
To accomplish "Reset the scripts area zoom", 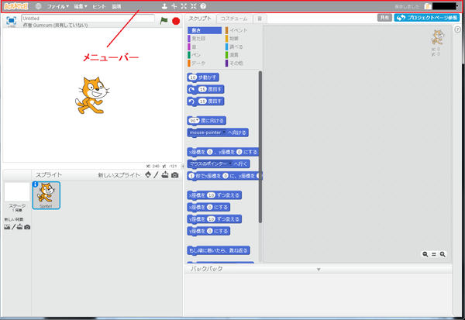I will tap(434, 254).
